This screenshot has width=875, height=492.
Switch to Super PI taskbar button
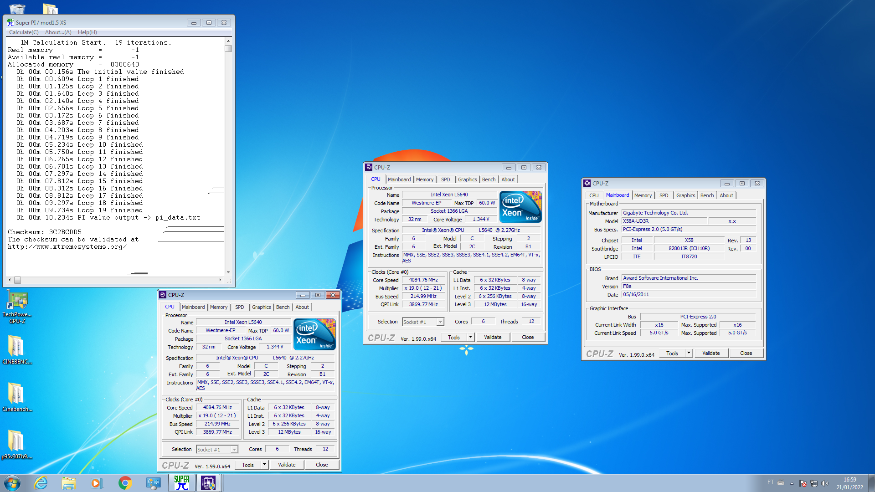coord(182,483)
